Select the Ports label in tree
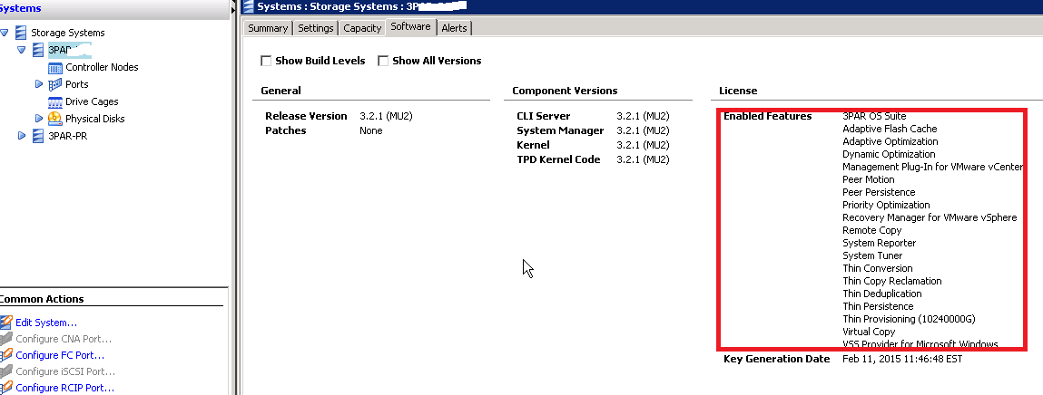The height and width of the screenshot is (395, 1043). (76, 84)
